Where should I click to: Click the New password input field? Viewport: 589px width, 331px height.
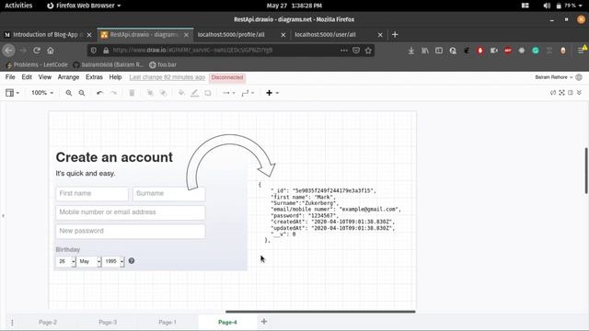pyautogui.click(x=131, y=231)
